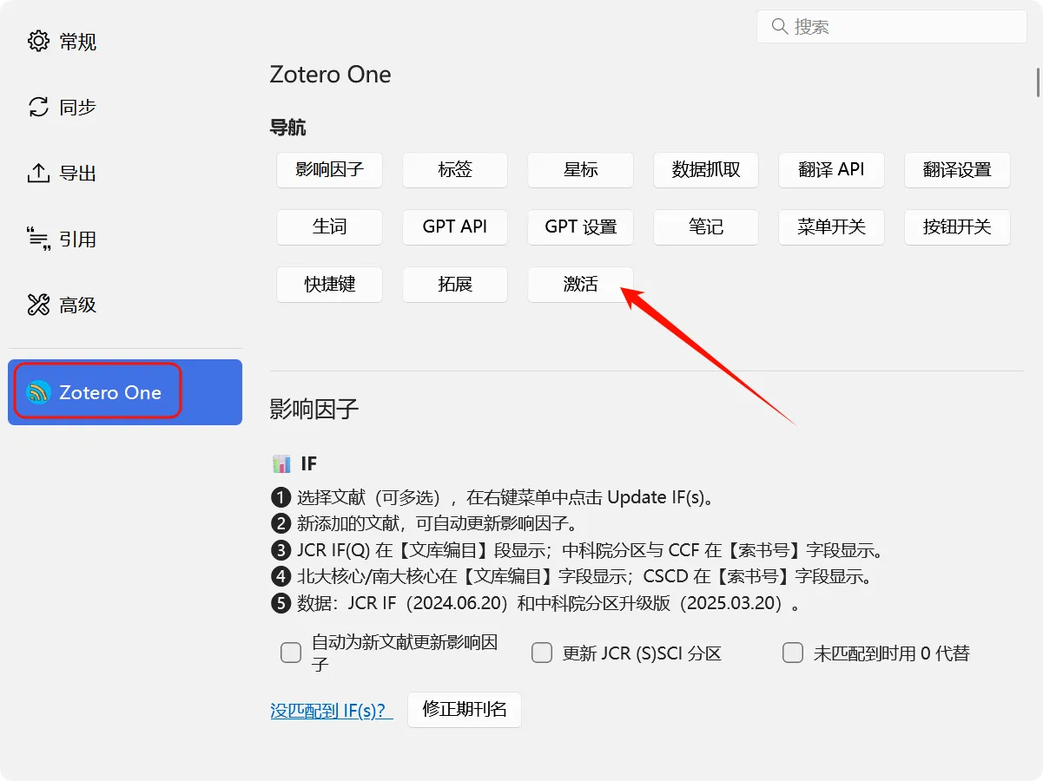Screen dimensions: 1043x781
Task: Open GPT 设置 button
Action: coord(580,226)
